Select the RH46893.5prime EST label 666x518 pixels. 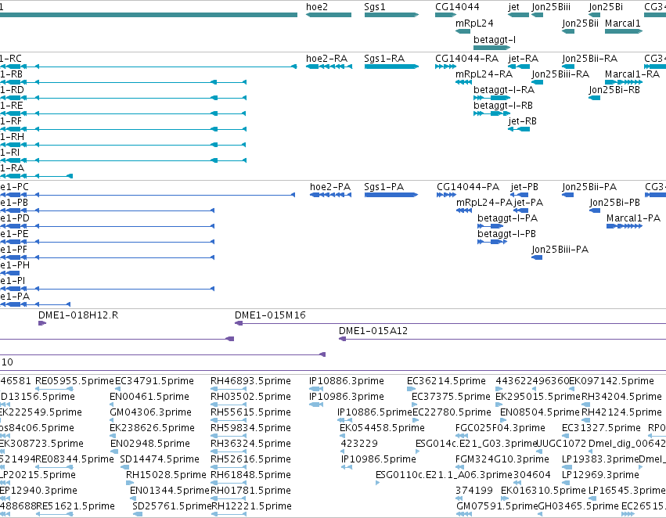pyautogui.click(x=250, y=381)
